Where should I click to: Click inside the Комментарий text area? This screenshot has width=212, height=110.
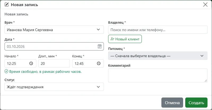click(x=158, y=75)
